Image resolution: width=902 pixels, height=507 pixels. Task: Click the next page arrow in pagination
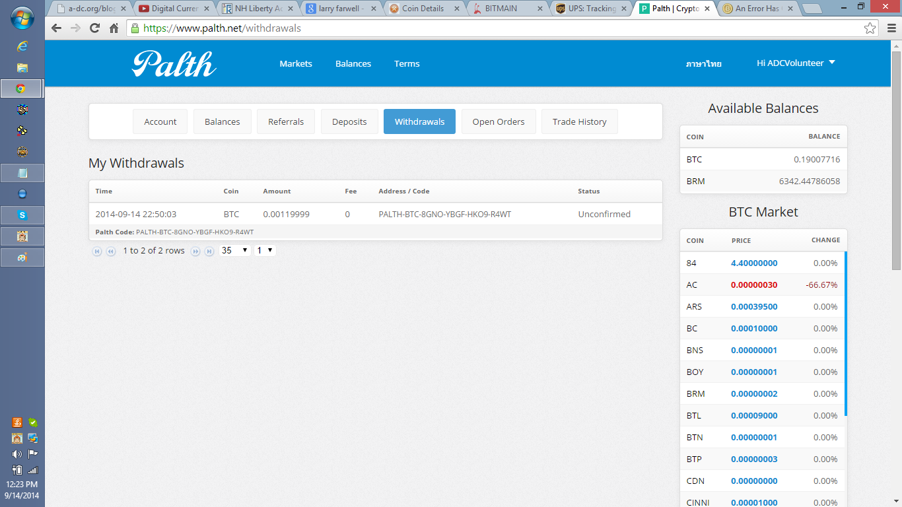pyautogui.click(x=195, y=252)
